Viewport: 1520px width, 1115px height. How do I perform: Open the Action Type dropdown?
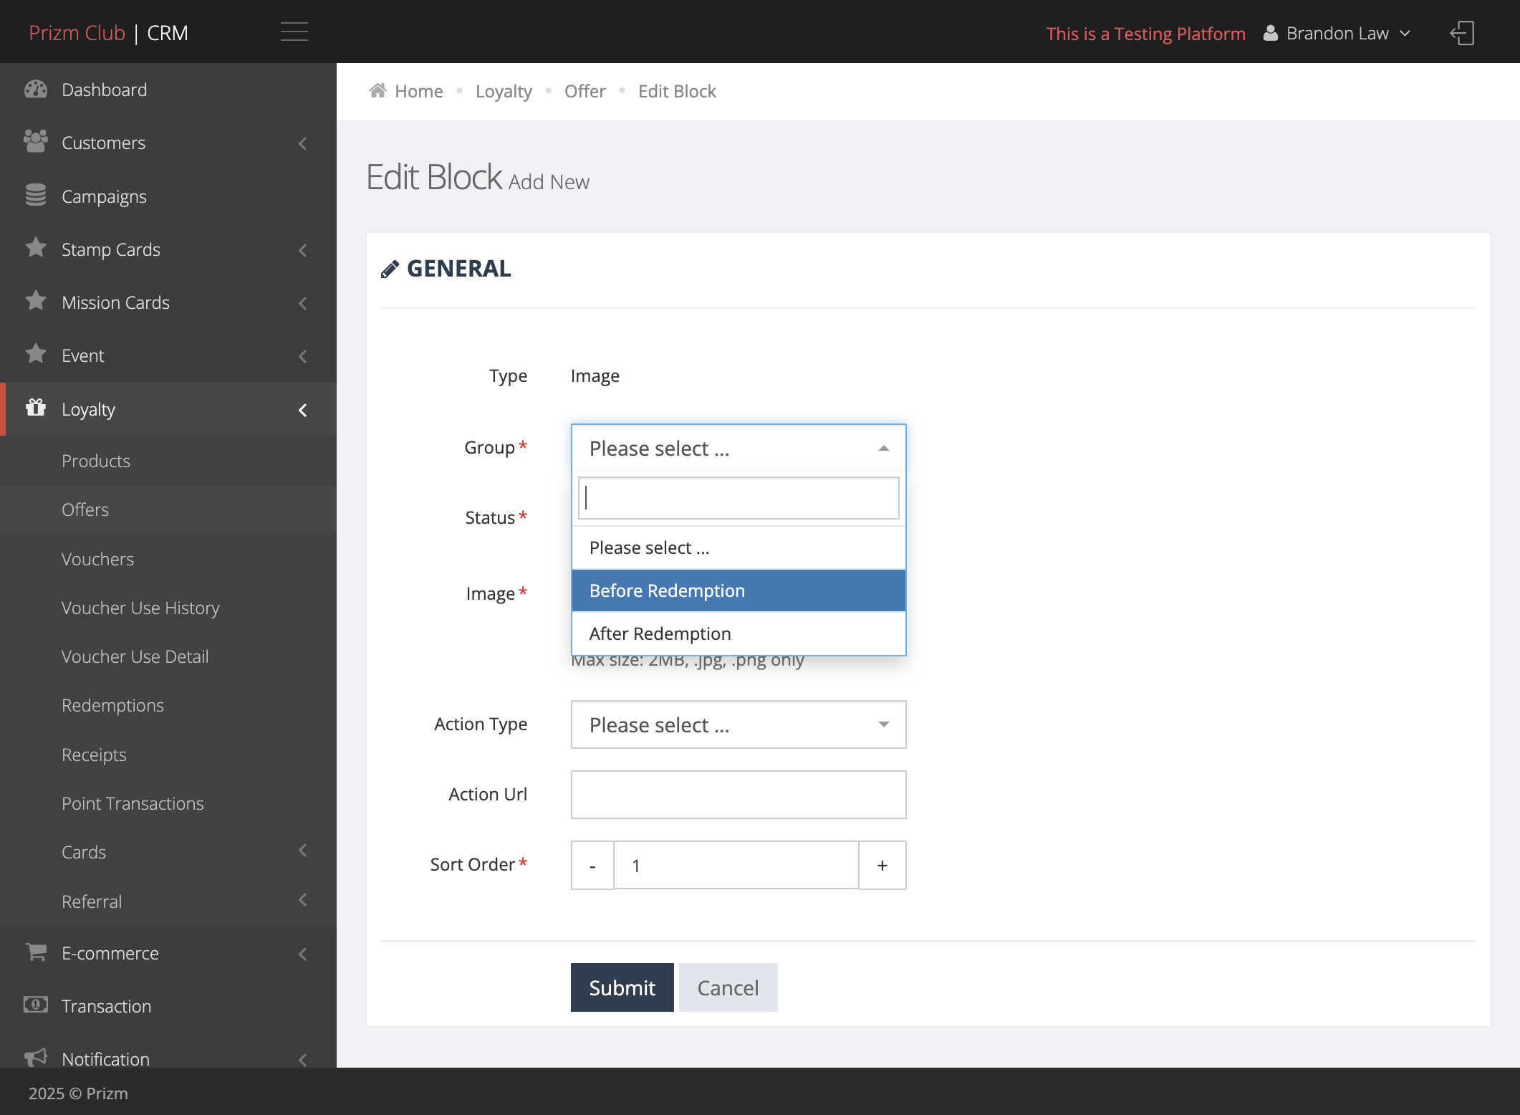pos(739,724)
